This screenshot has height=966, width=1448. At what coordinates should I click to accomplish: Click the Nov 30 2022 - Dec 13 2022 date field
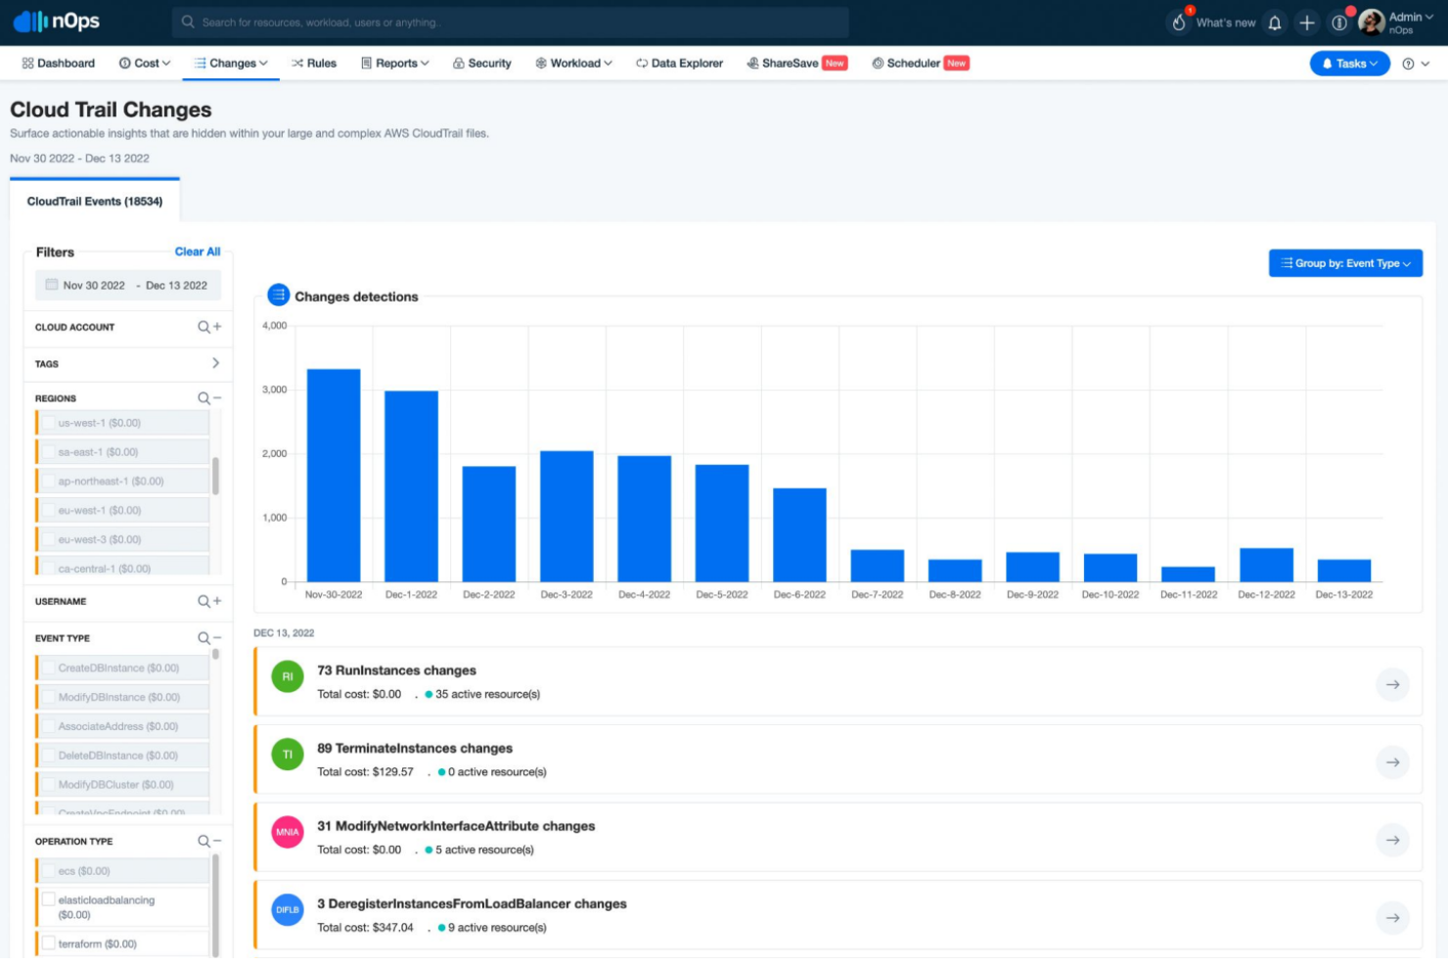(x=128, y=286)
